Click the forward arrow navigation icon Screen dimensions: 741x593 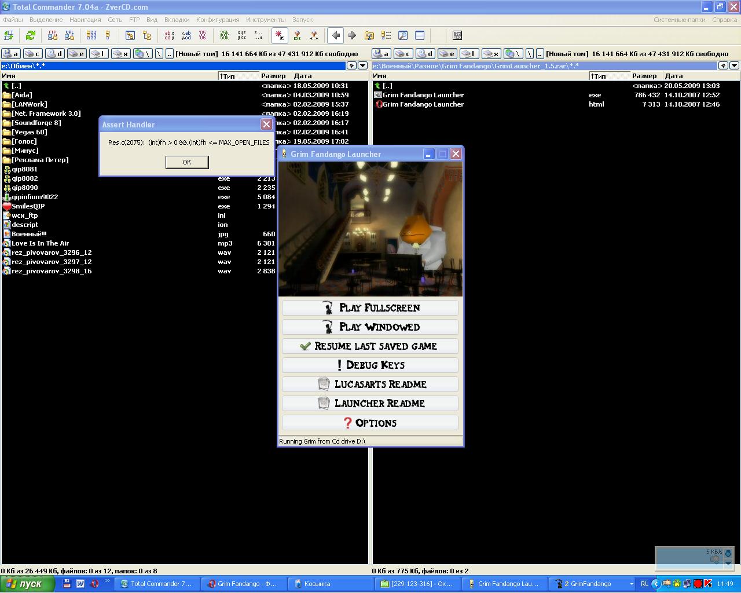tap(352, 35)
